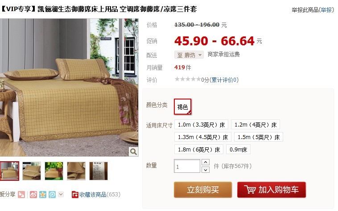Click the first pink share icon
This screenshot has width=338, height=211.
coord(21,195)
